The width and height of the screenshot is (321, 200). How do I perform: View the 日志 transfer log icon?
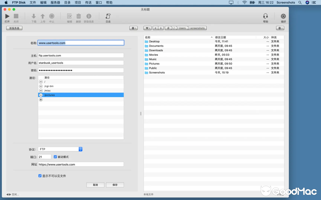108,16
